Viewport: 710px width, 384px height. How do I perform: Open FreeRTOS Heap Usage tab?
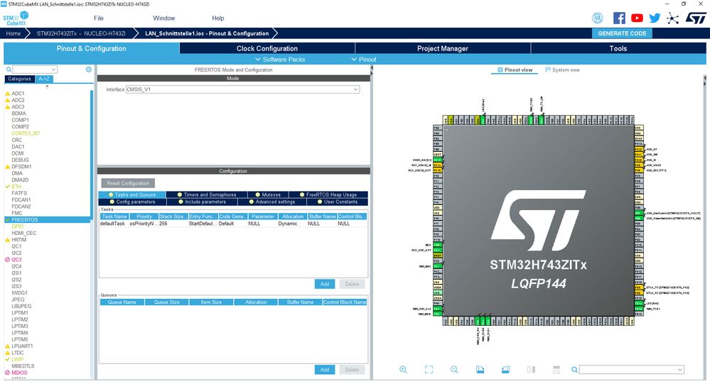pos(328,194)
